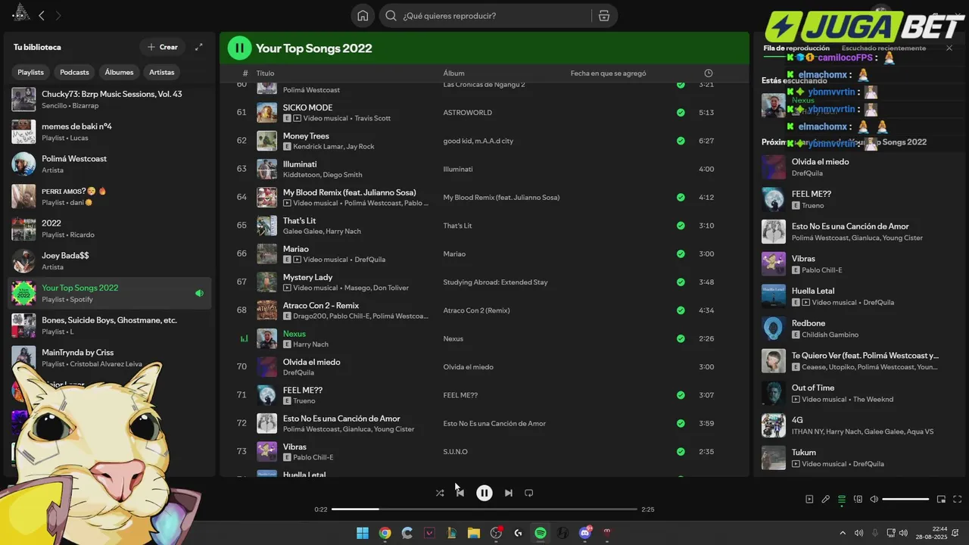This screenshot has height=545, width=969.
Task: Sort tracks by the Título column header
Action: coord(265,73)
